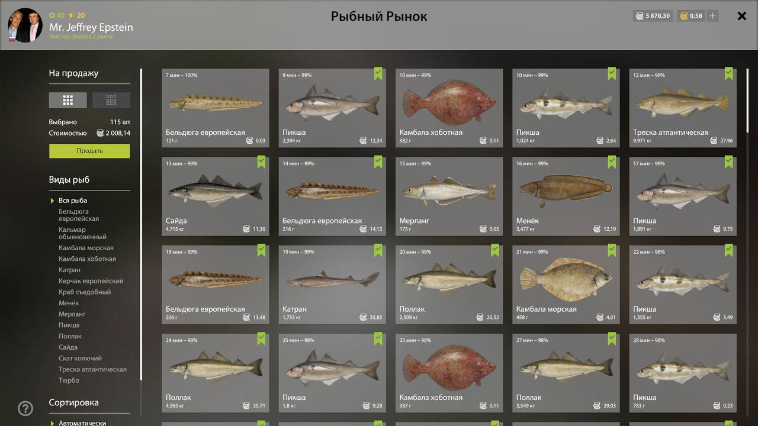Switch to small grid view icon
The height and width of the screenshot is (426, 758).
coord(111,100)
